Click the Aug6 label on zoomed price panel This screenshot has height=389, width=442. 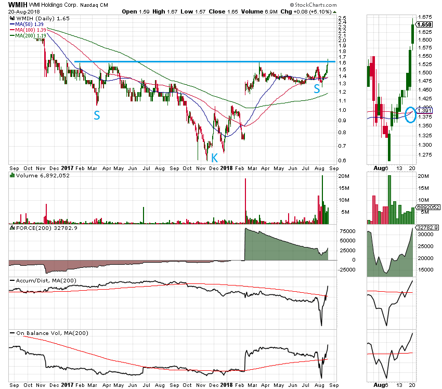pyautogui.click(x=381, y=168)
